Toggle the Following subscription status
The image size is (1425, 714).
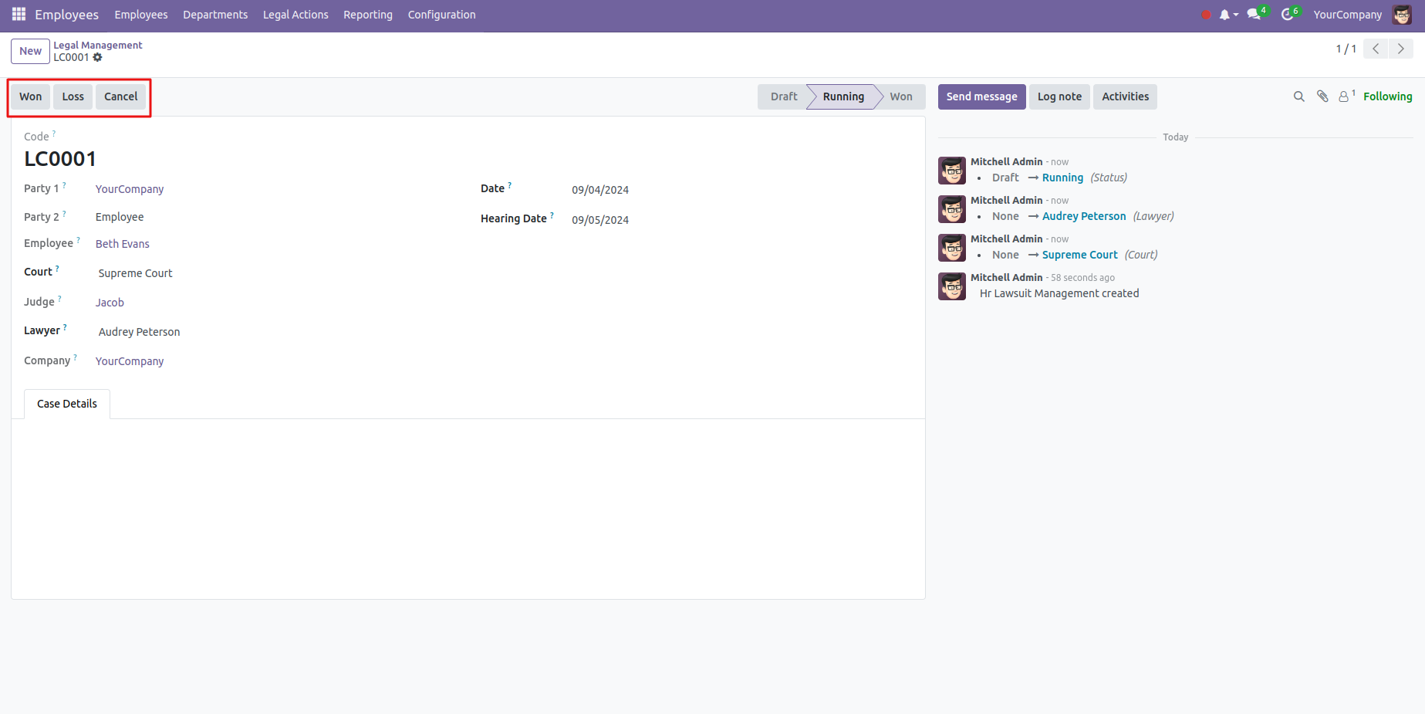coord(1387,96)
